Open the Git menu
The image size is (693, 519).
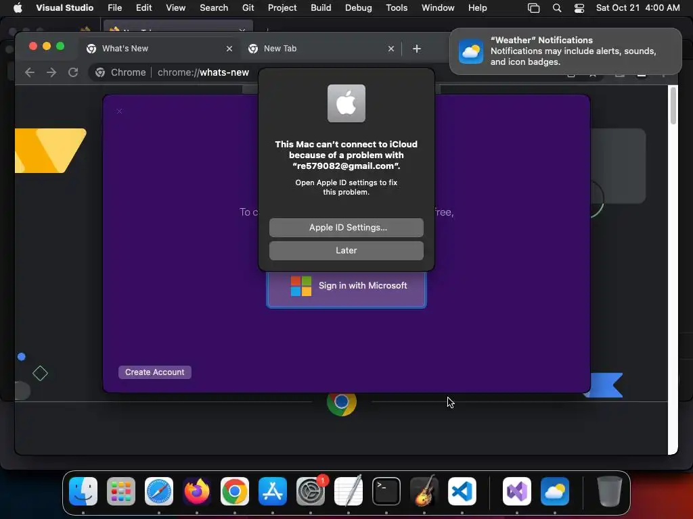[248, 7]
